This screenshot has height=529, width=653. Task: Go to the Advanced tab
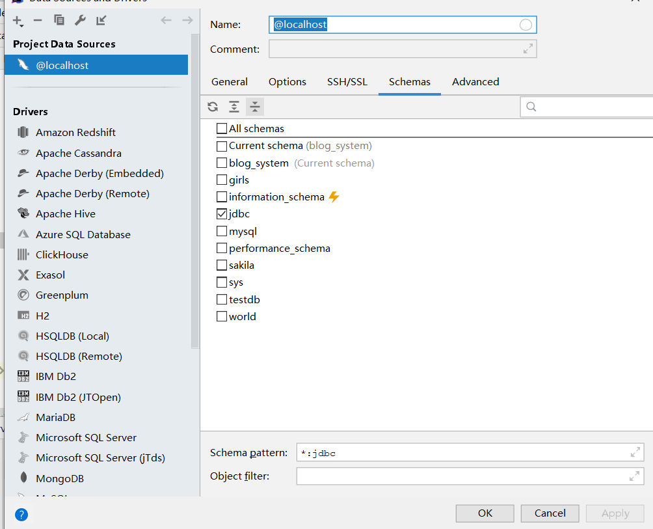point(475,81)
